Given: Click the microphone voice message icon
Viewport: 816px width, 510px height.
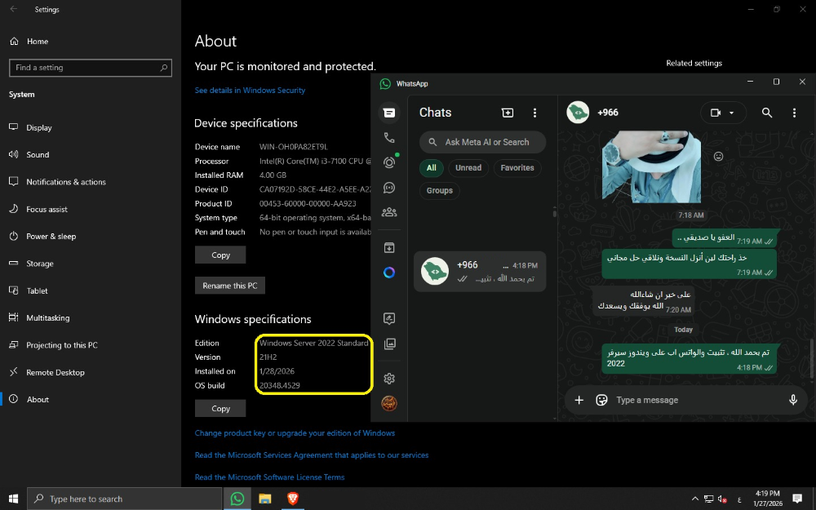Looking at the screenshot, I should click(x=792, y=400).
